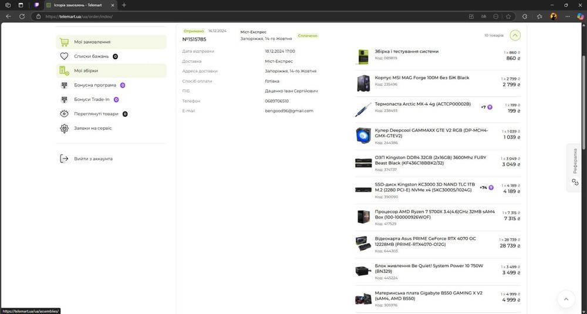Open Збірка і тестування системи product
587x314 pixels.
pyautogui.click(x=407, y=51)
